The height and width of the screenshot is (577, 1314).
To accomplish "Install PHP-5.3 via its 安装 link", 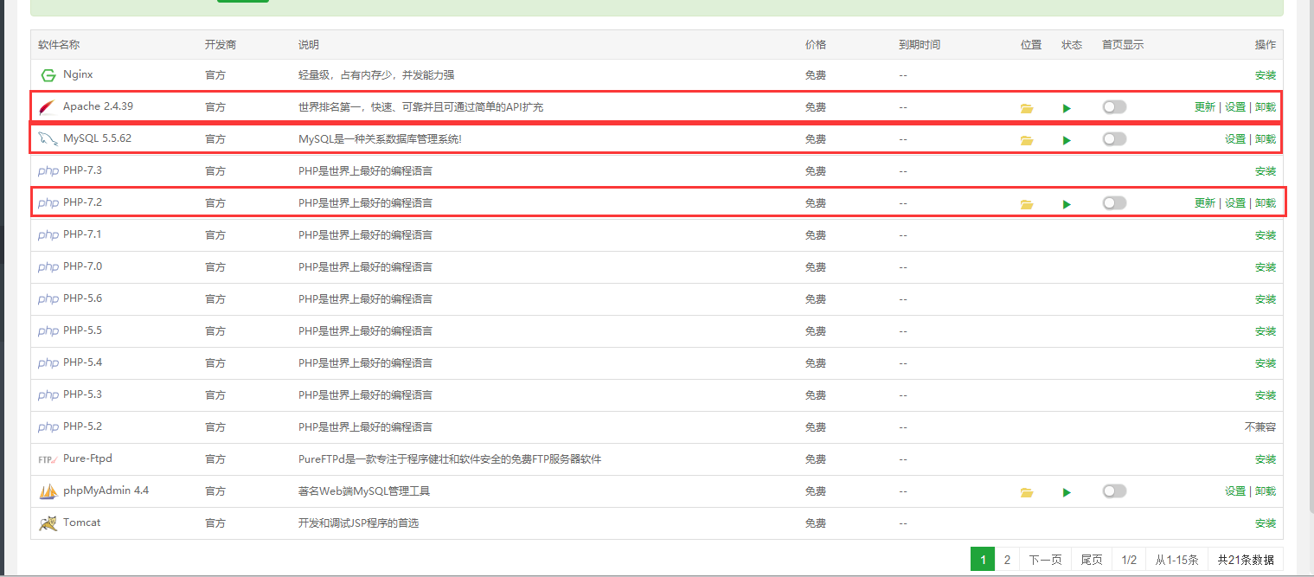I will 1266,395.
